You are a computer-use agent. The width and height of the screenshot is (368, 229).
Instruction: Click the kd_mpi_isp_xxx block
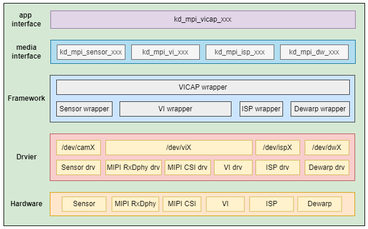click(240, 52)
